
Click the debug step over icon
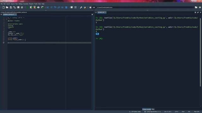pyautogui.click(x=51, y=8)
